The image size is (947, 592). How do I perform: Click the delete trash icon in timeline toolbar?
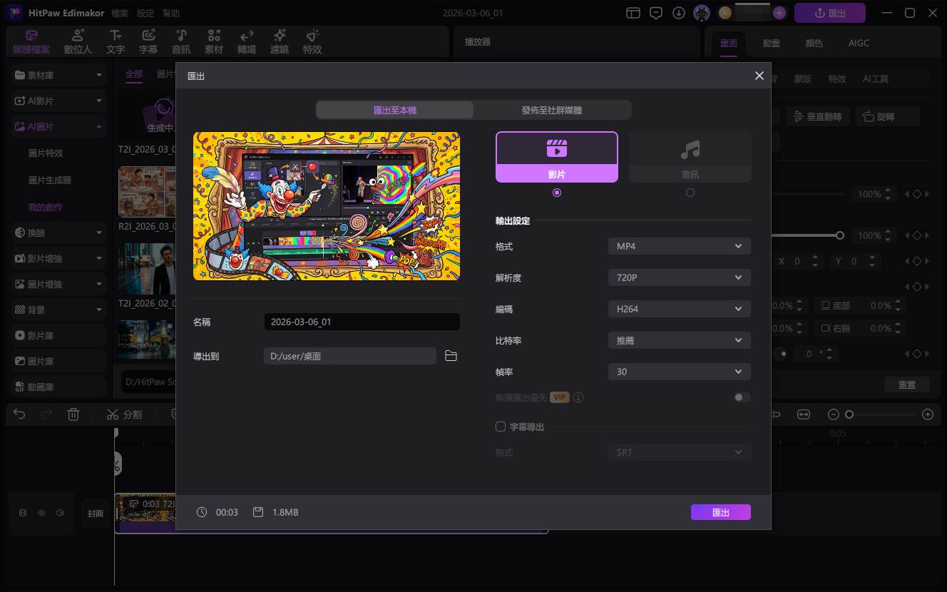[73, 414]
